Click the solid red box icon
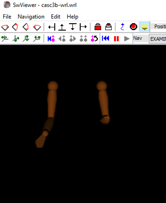The width and height of the screenshot is (166, 203). point(98,27)
